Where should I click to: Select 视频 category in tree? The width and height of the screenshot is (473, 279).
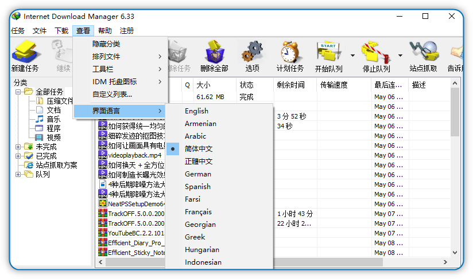coord(54,137)
